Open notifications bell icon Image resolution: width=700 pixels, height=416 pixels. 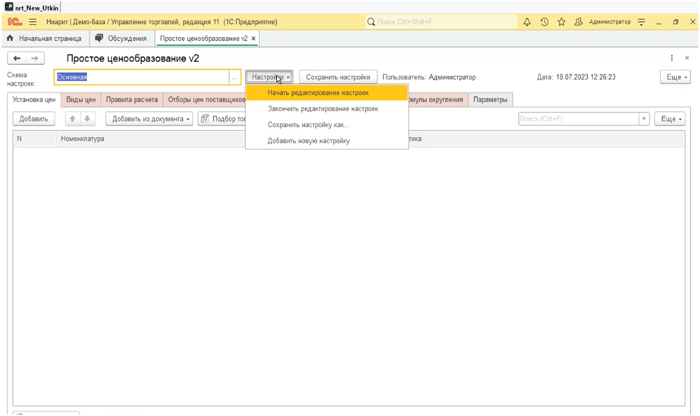pos(527,22)
